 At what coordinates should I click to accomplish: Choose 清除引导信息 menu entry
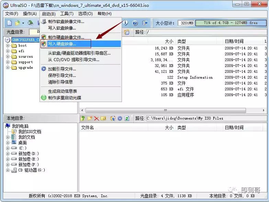pos(81,82)
